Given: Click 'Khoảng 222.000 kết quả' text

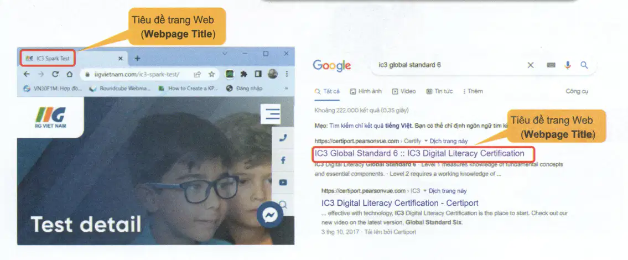Looking at the screenshot, I should pos(361,110).
